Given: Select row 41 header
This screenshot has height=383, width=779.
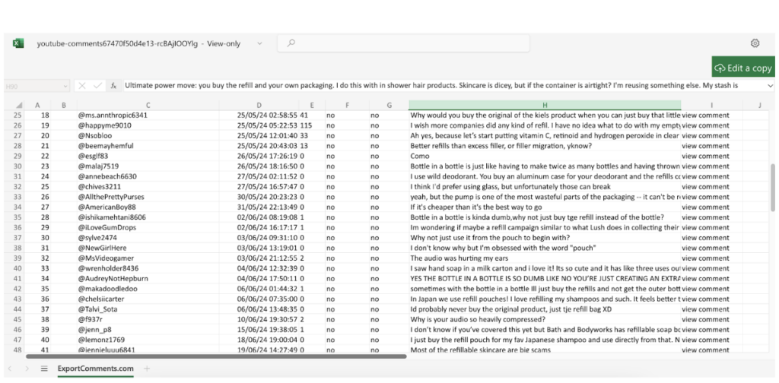Looking at the screenshot, I should pyautogui.click(x=17, y=278).
